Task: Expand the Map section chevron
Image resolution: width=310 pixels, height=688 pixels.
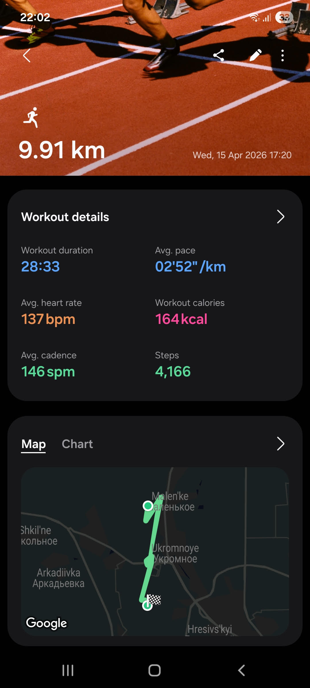Action: click(x=280, y=444)
